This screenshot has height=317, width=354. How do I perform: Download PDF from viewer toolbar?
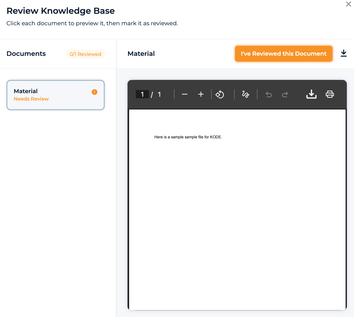[311, 94]
